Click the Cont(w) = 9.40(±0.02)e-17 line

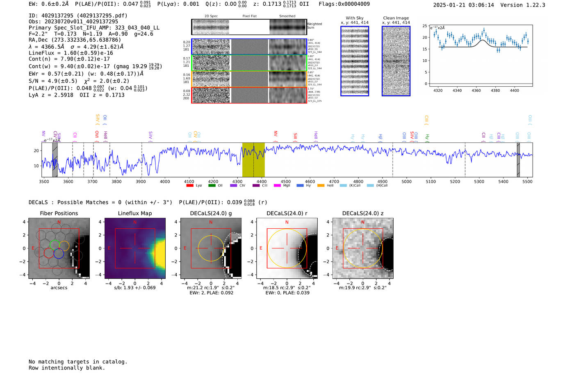(x=96, y=66)
